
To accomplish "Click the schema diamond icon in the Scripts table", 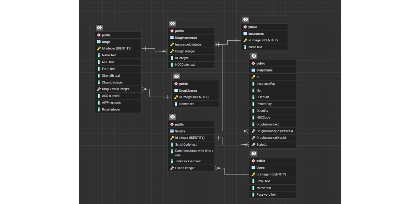I will pos(172,124).
